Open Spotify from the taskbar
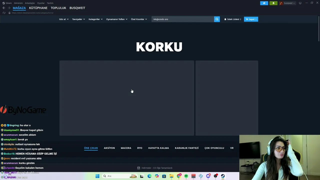Screen dimensions: 320x180 click(186, 176)
